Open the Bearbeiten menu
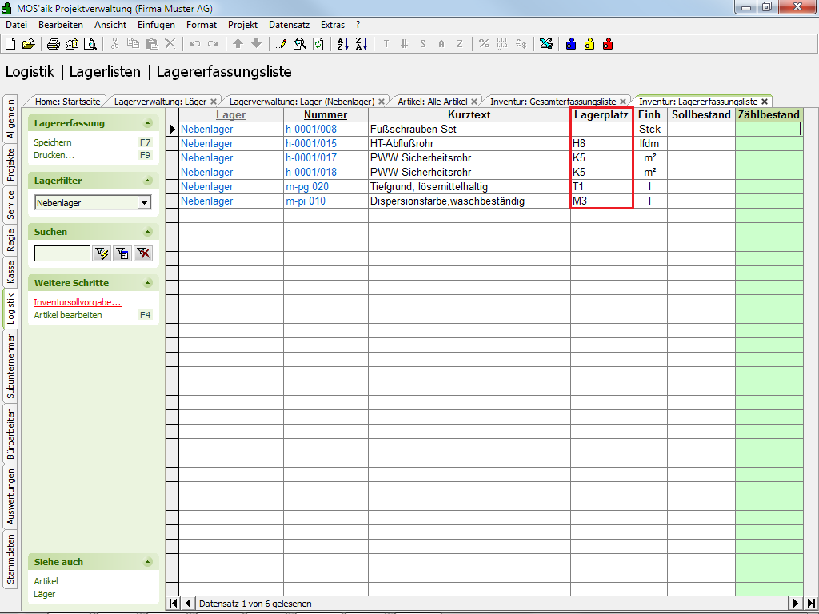The image size is (819, 614). 61,25
